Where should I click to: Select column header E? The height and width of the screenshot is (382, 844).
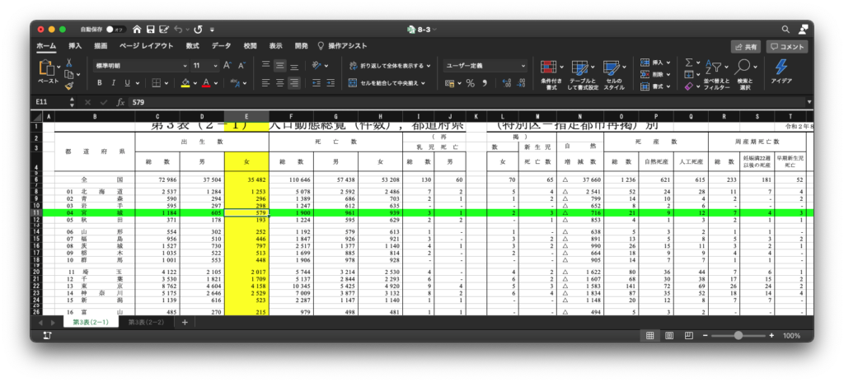(x=246, y=116)
